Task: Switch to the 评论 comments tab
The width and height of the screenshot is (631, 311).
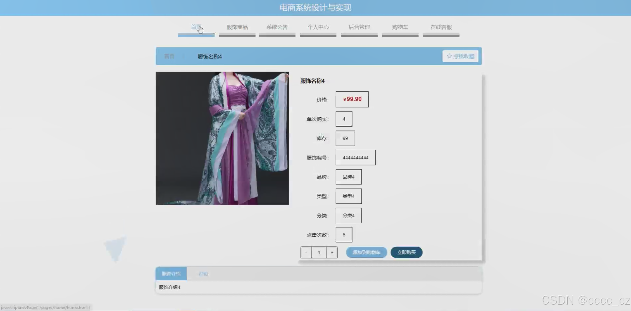Action: 203,274
